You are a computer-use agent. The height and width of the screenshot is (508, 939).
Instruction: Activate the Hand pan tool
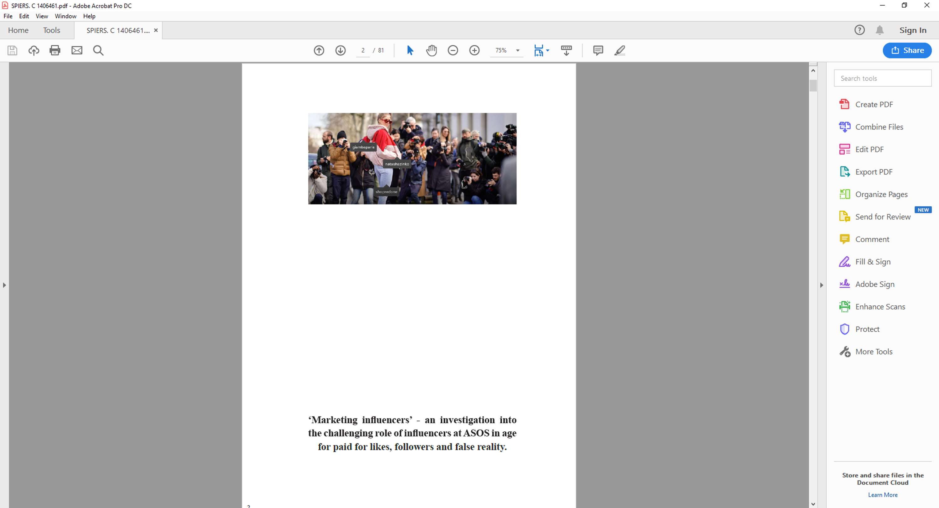[x=432, y=50]
